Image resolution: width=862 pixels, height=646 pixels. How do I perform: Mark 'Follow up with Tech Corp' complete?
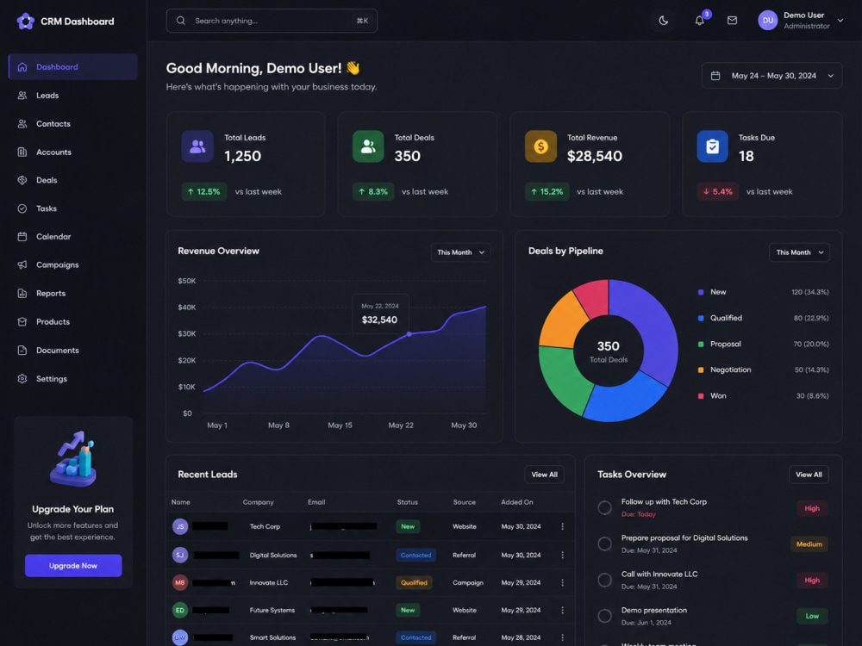click(605, 507)
